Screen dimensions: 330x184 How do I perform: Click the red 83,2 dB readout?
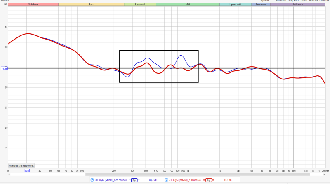228,180
